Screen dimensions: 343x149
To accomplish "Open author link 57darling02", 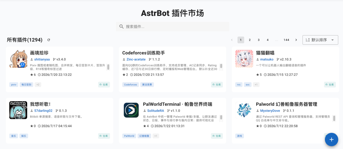I will [x=43, y=111].
